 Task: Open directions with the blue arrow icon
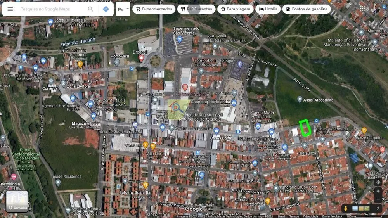[106, 9]
